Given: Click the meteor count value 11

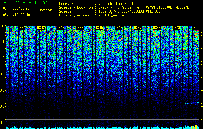Looking at the screenshot, I should point(47,15).
